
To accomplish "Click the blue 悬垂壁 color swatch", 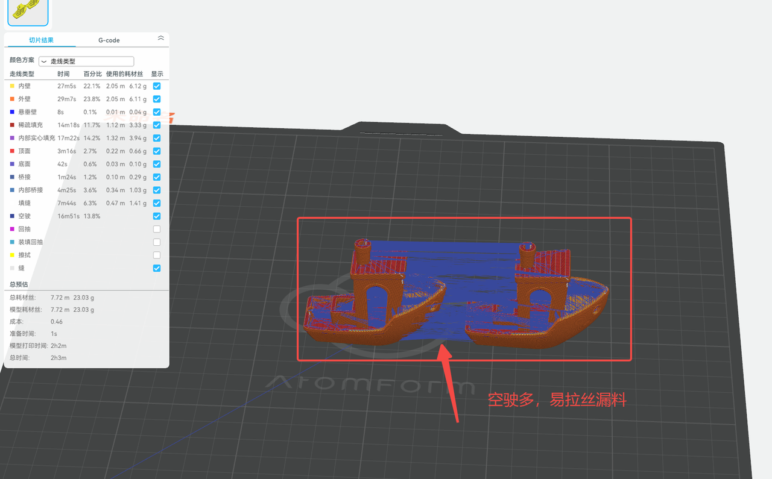I will (x=12, y=112).
